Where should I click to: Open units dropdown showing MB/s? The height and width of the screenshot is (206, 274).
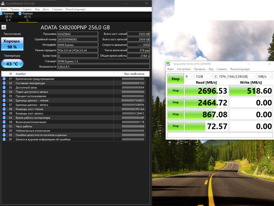coord(265,76)
